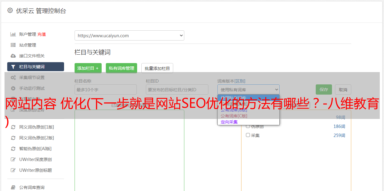Screen dimensions: 384x191
Task: Click the refresh icon beside 同义词伪原创[2版]
Action: 13,138
